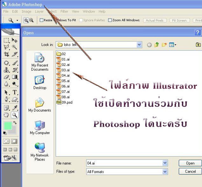Click the Fit Screen button
Image resolution: width=202 pixels, height=187 pixels.
(179, 20)
